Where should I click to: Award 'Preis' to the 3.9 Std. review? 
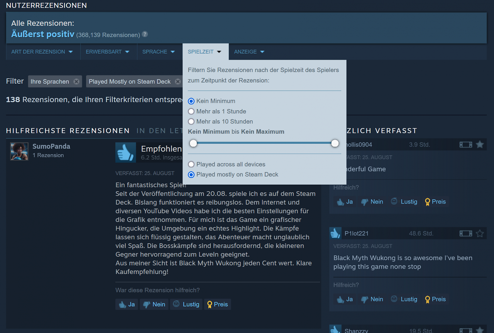(x=435, y=202)
